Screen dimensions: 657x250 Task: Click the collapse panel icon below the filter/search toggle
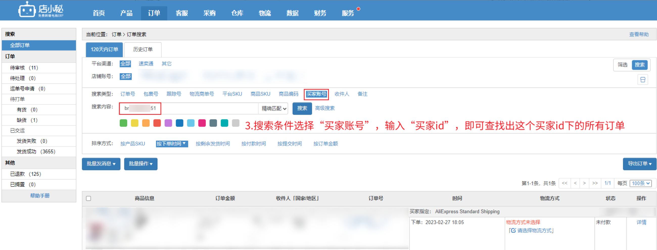point(642,80)
